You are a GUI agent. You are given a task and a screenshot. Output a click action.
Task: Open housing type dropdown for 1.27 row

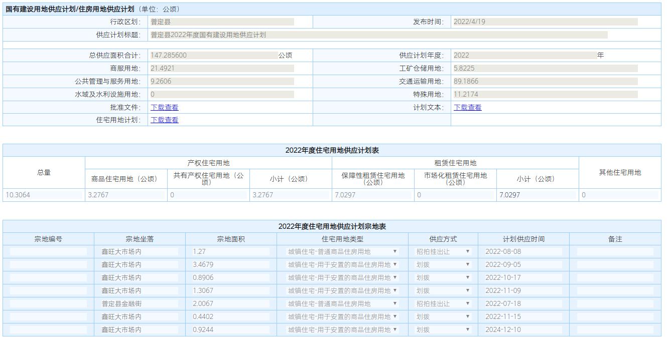tap(342, 251)
